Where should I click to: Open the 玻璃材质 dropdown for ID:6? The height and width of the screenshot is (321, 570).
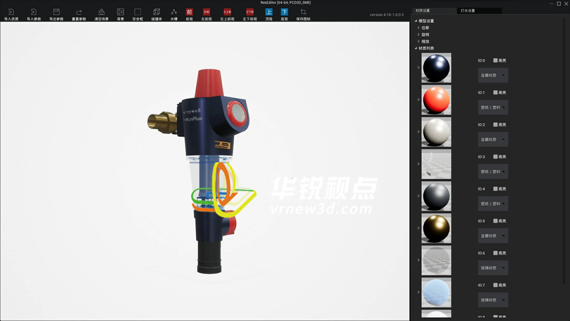(493, 268)
